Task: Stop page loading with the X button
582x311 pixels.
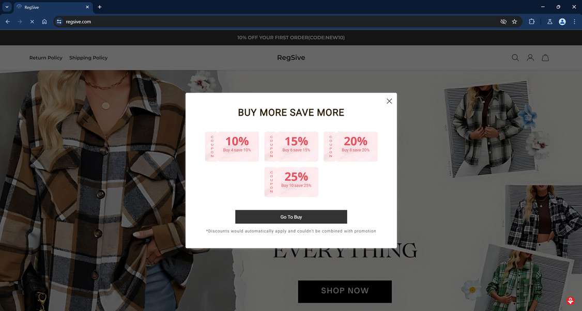Action: [32, 22]
